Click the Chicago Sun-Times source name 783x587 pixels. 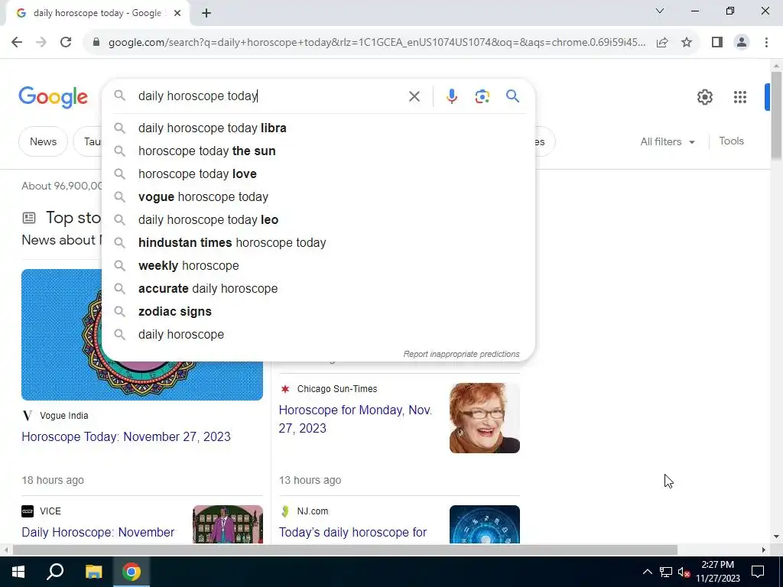(337, 389)
